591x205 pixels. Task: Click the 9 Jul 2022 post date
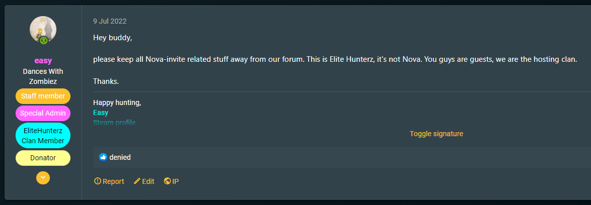click(110, 21)
